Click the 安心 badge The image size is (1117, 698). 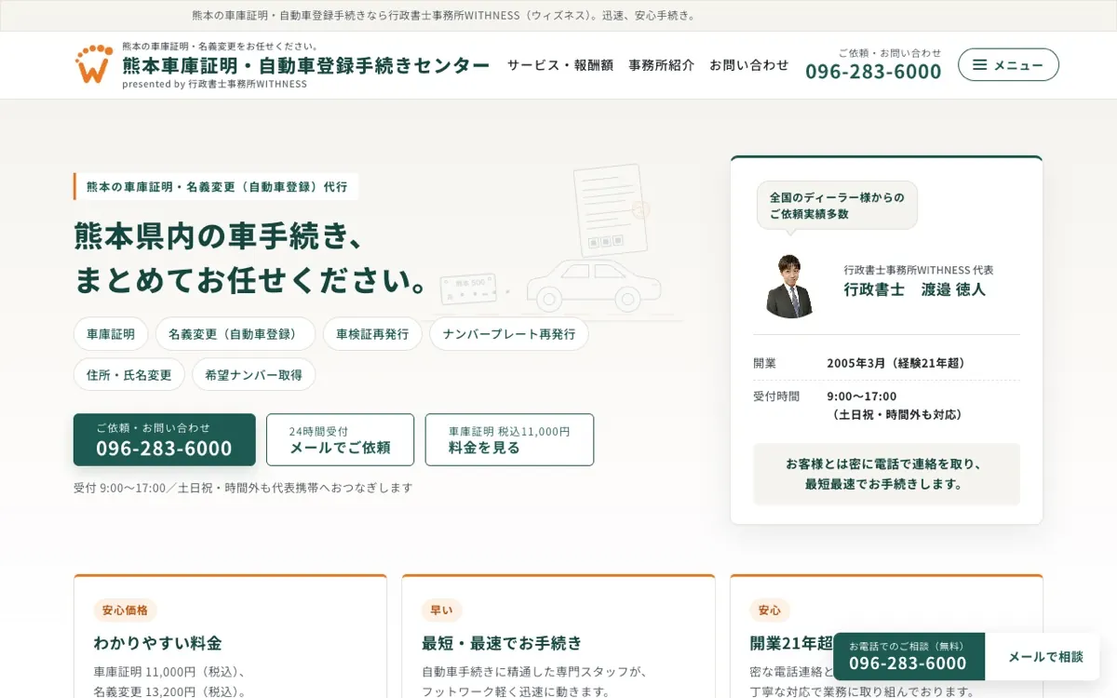(x=770, y=611)
